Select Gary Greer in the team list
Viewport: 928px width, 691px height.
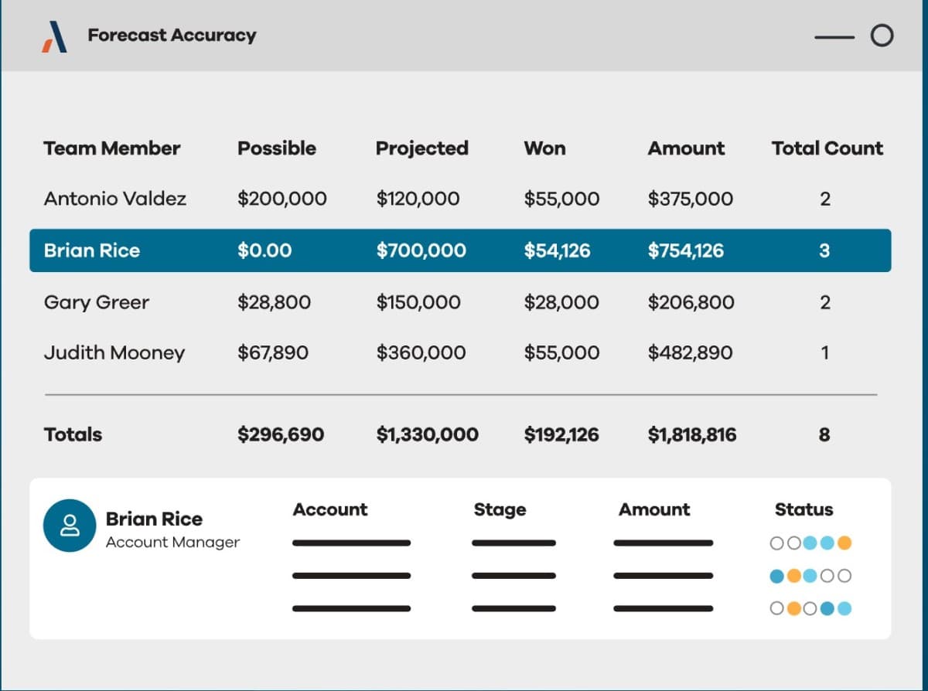[x=96, y=302]
